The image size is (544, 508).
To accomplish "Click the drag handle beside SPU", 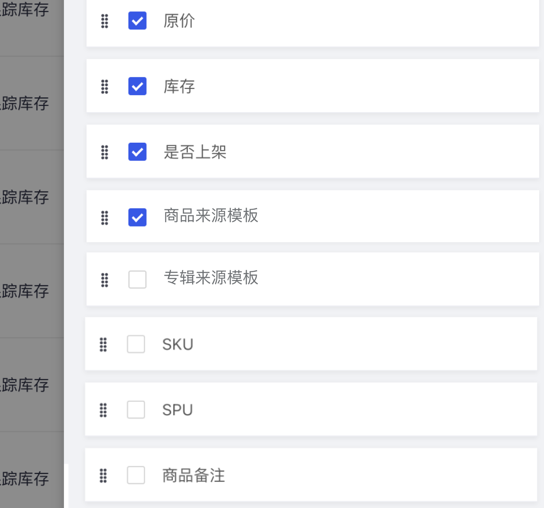I will click(103, 410).
